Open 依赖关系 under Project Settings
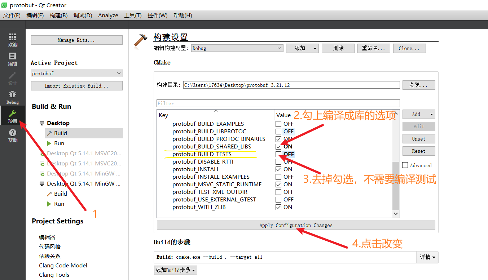Screen dimensions: 488x280 [x=50, y=256]
